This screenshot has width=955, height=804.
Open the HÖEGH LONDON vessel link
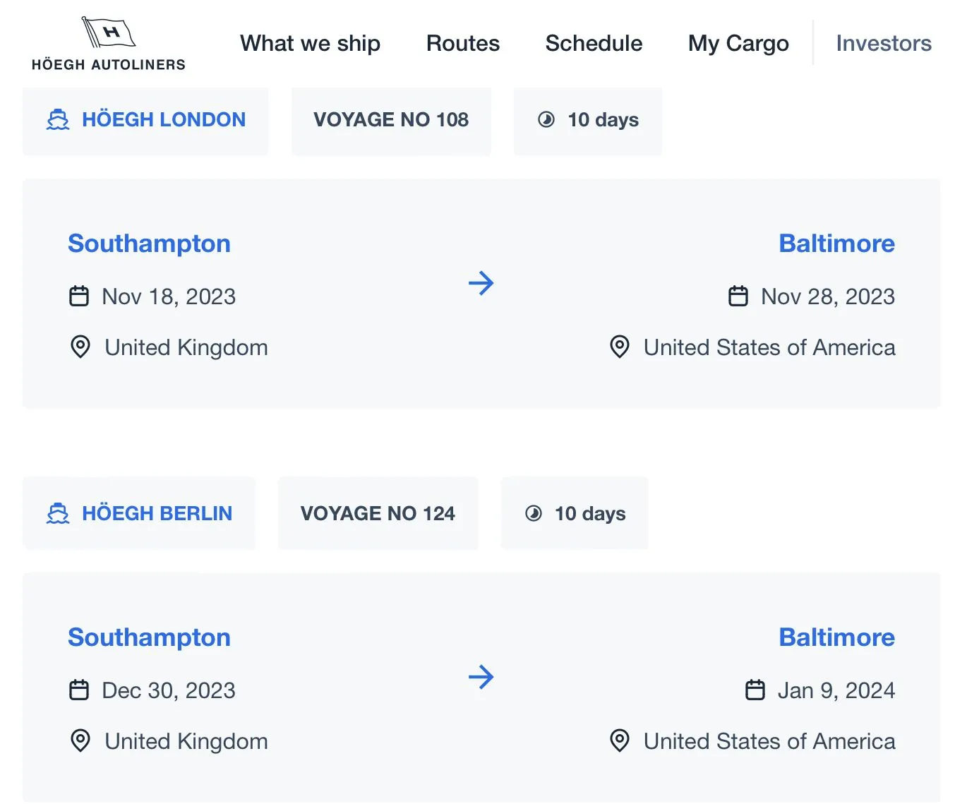[164, 119]
